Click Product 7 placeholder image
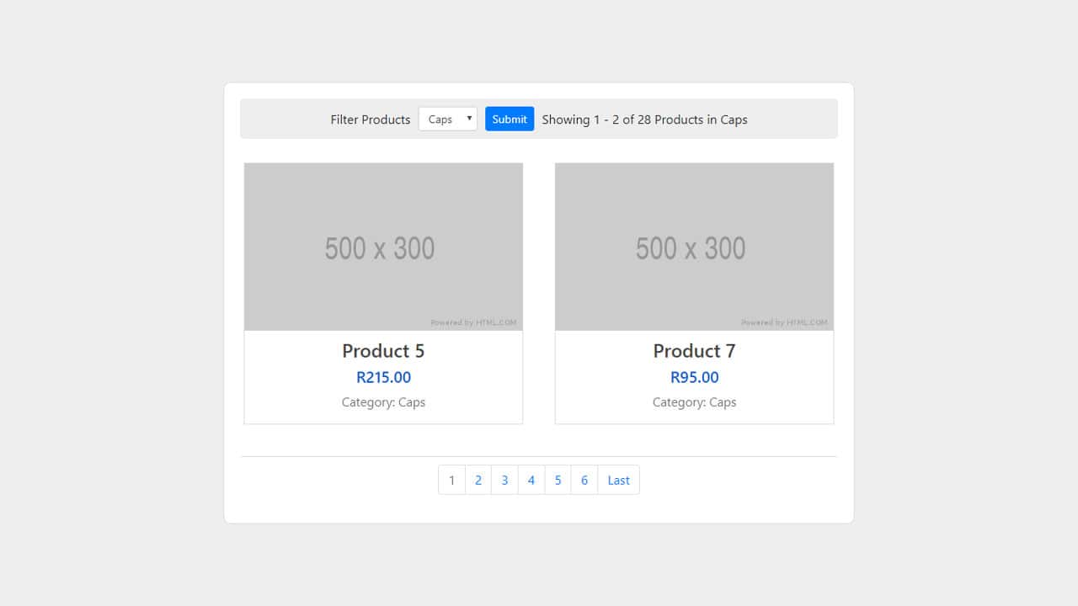This screenshot has width=1078, height=606. click(694, 247)
